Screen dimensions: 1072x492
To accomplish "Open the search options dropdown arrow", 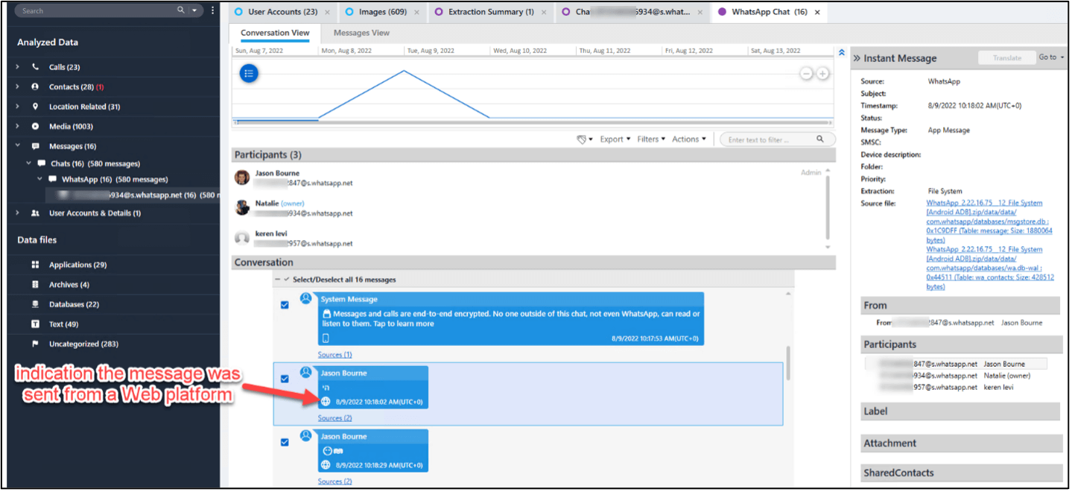I will click(195, 10).
